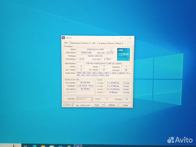
Task: Open the About tab
Action: [x=119, y=43]
